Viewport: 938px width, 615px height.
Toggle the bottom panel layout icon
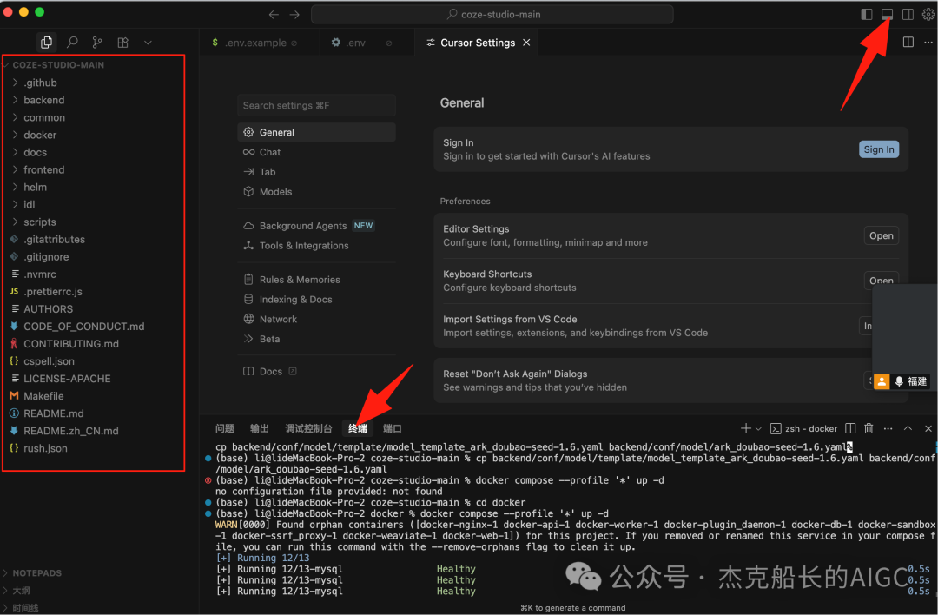click(887, 14)
